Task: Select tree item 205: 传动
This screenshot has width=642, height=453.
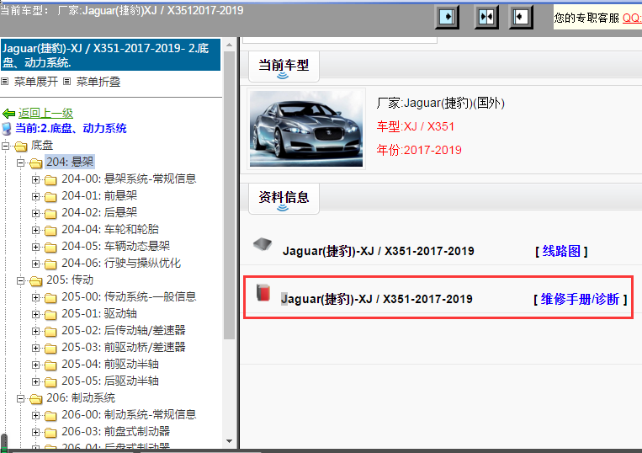Action: coord(70,280)
